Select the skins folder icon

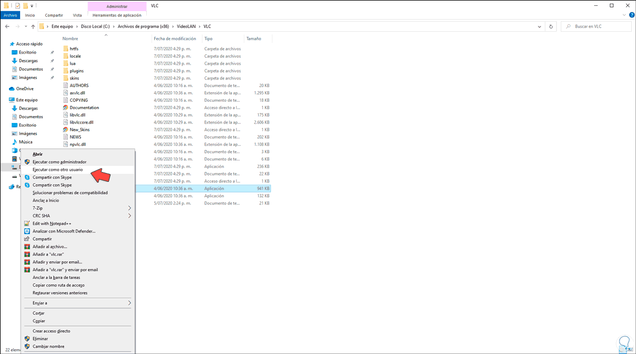(66, 78)
